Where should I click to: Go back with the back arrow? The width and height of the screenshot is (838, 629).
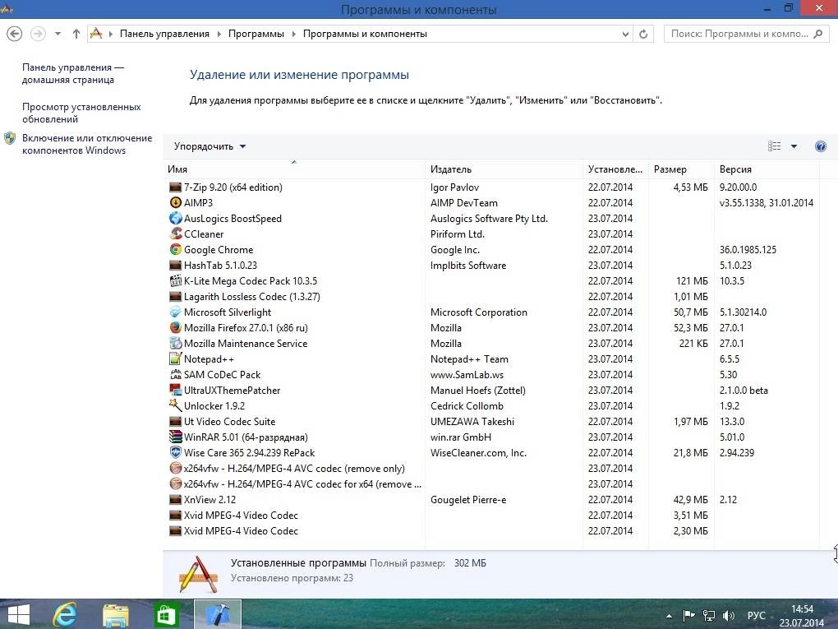point(15,34)
